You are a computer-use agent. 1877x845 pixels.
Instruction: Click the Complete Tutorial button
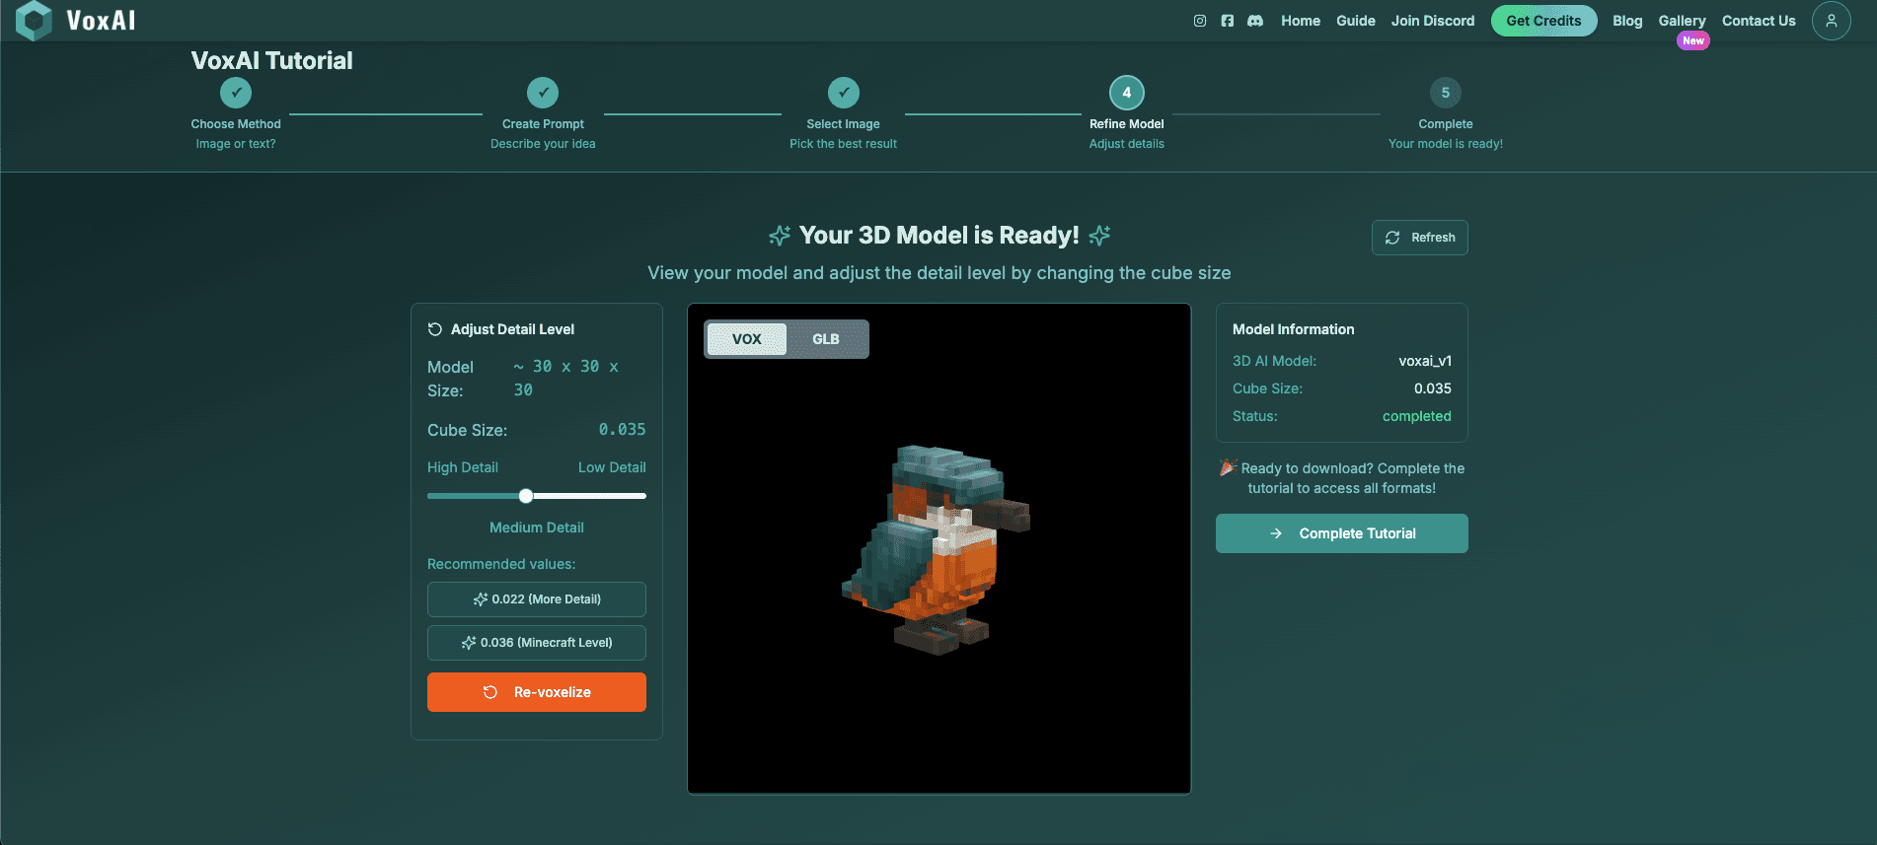tap(1342, 533)
